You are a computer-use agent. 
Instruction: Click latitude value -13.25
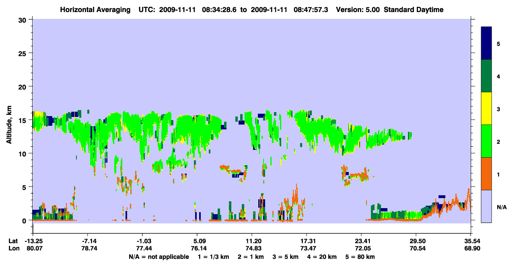pos(33,241)
